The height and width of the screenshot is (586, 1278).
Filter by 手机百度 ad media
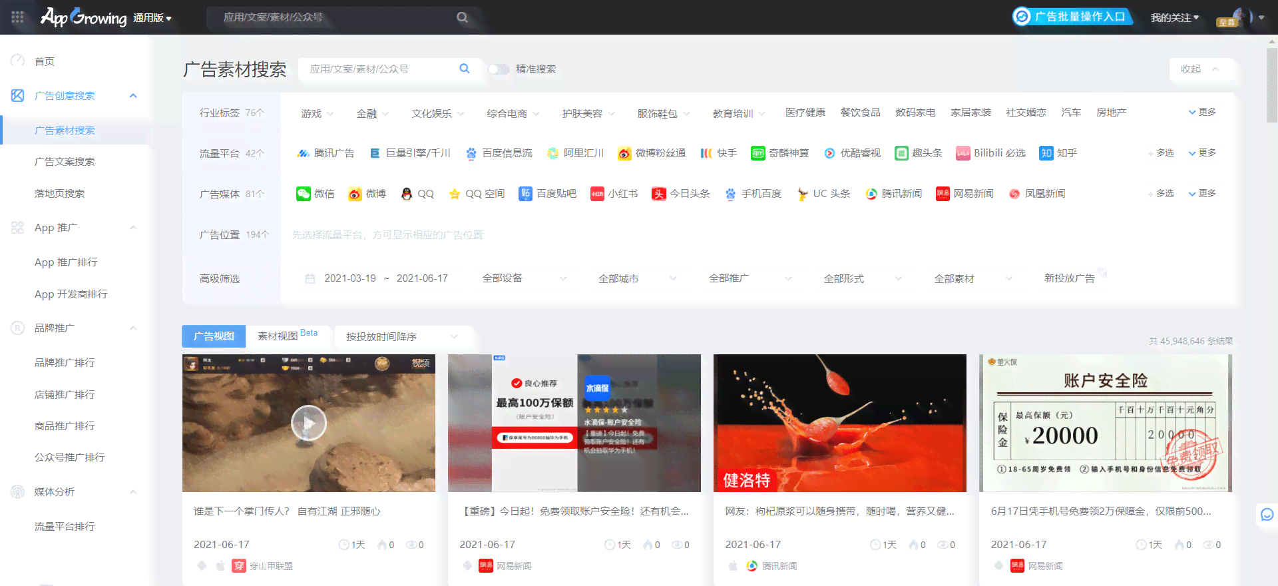pos(753,194)
